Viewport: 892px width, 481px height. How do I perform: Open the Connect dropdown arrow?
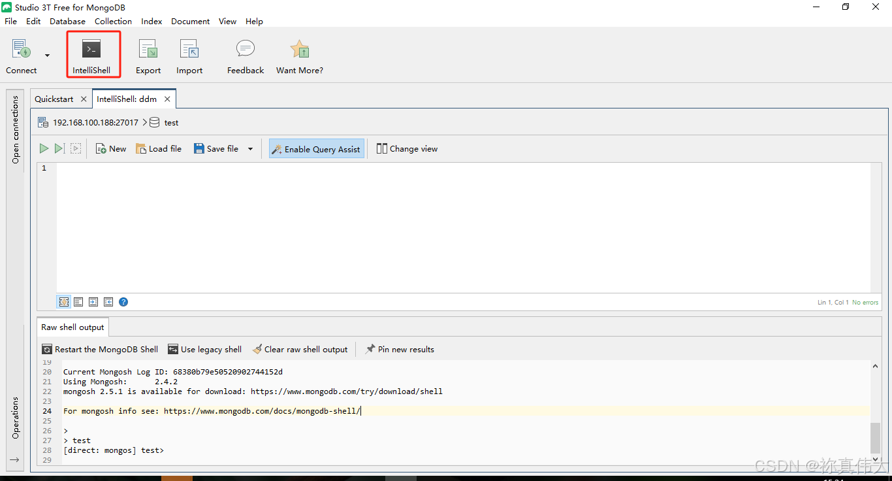(47, 56)
